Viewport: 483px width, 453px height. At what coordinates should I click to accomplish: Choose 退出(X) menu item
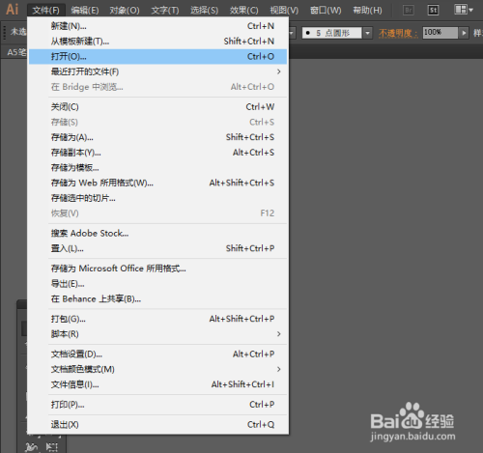[157, 425]
